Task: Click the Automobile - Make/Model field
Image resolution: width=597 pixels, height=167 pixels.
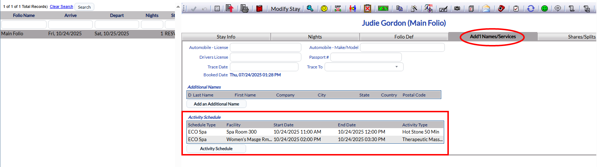Action: pyautogui.click(x=402, y=48)
